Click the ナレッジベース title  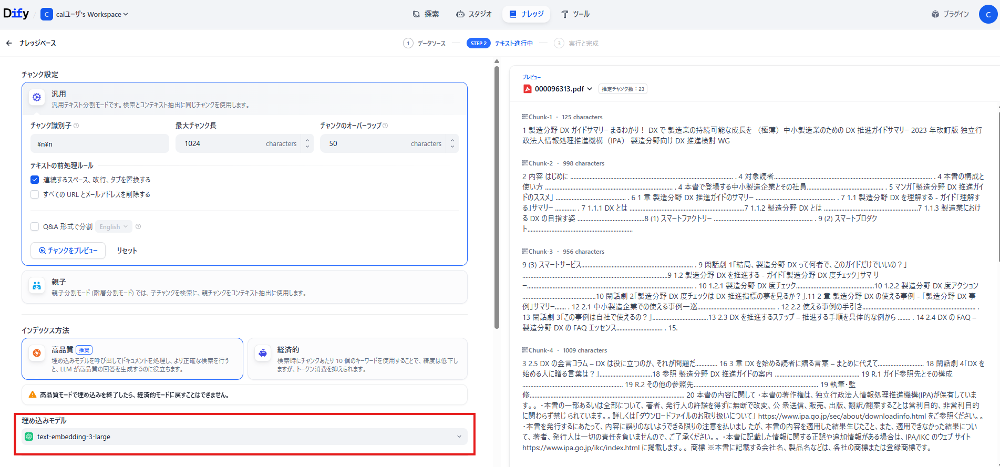click(x=38, y=43)
